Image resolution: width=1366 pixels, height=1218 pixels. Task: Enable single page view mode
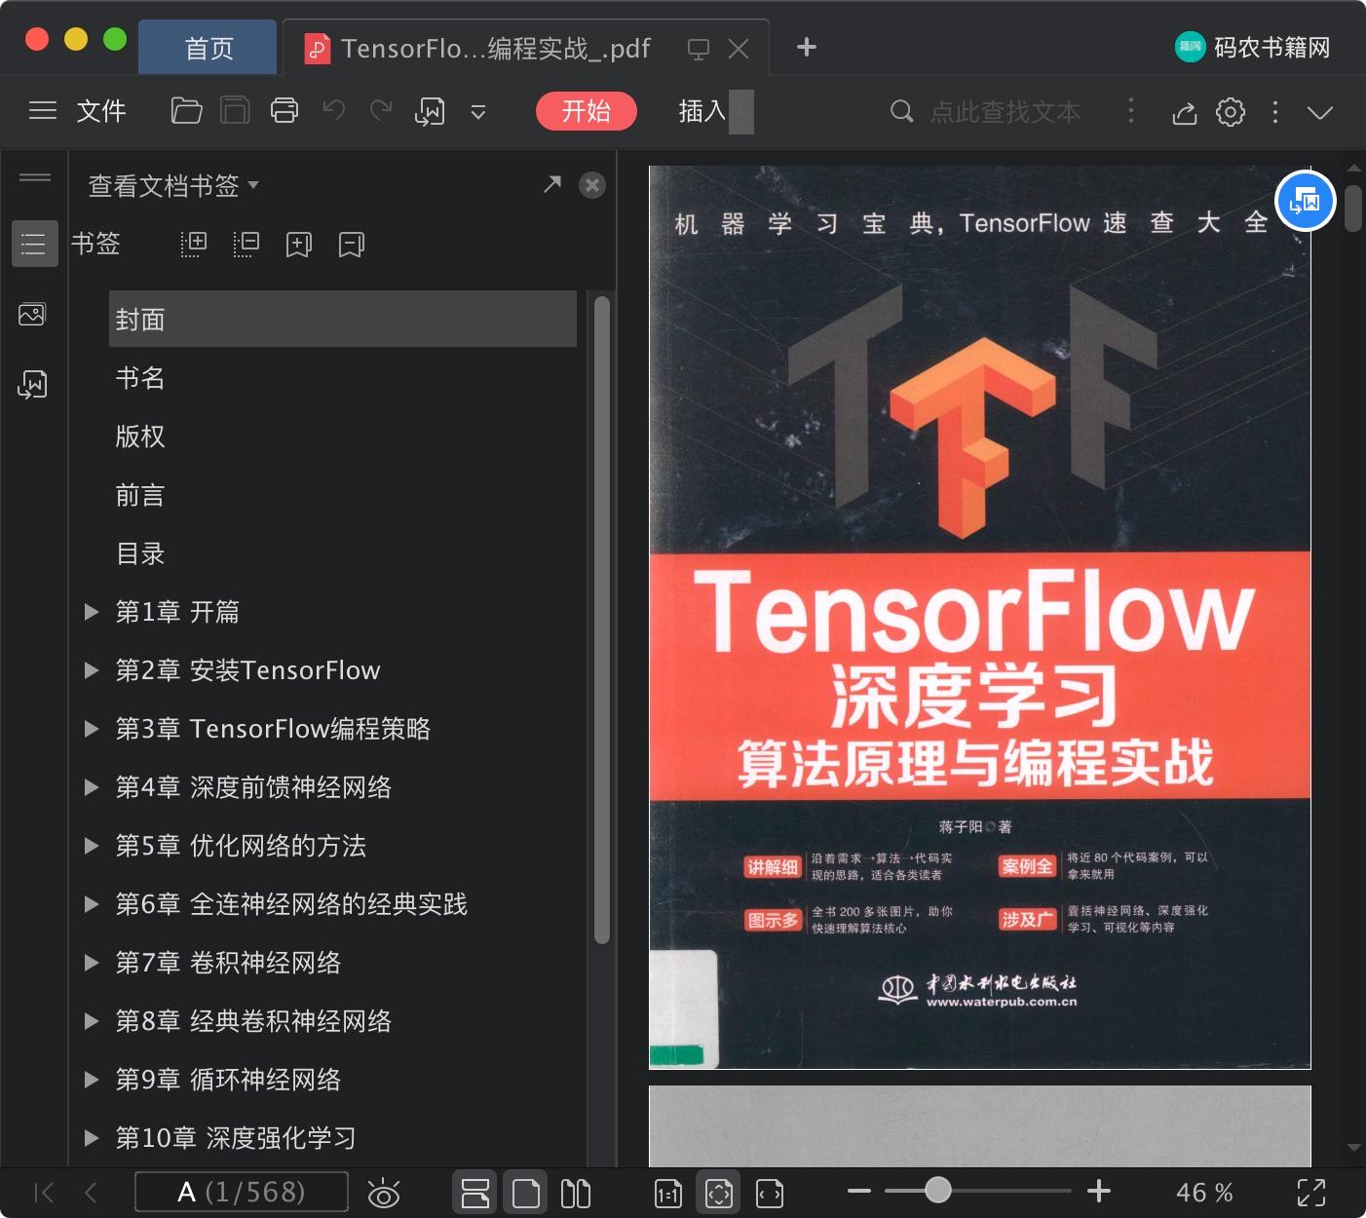click(525, 1193)
